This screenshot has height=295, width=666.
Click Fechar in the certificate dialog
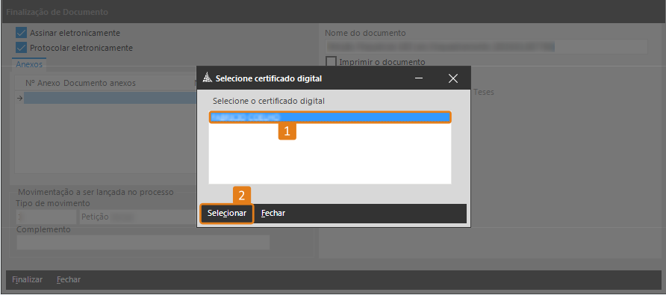273,214
